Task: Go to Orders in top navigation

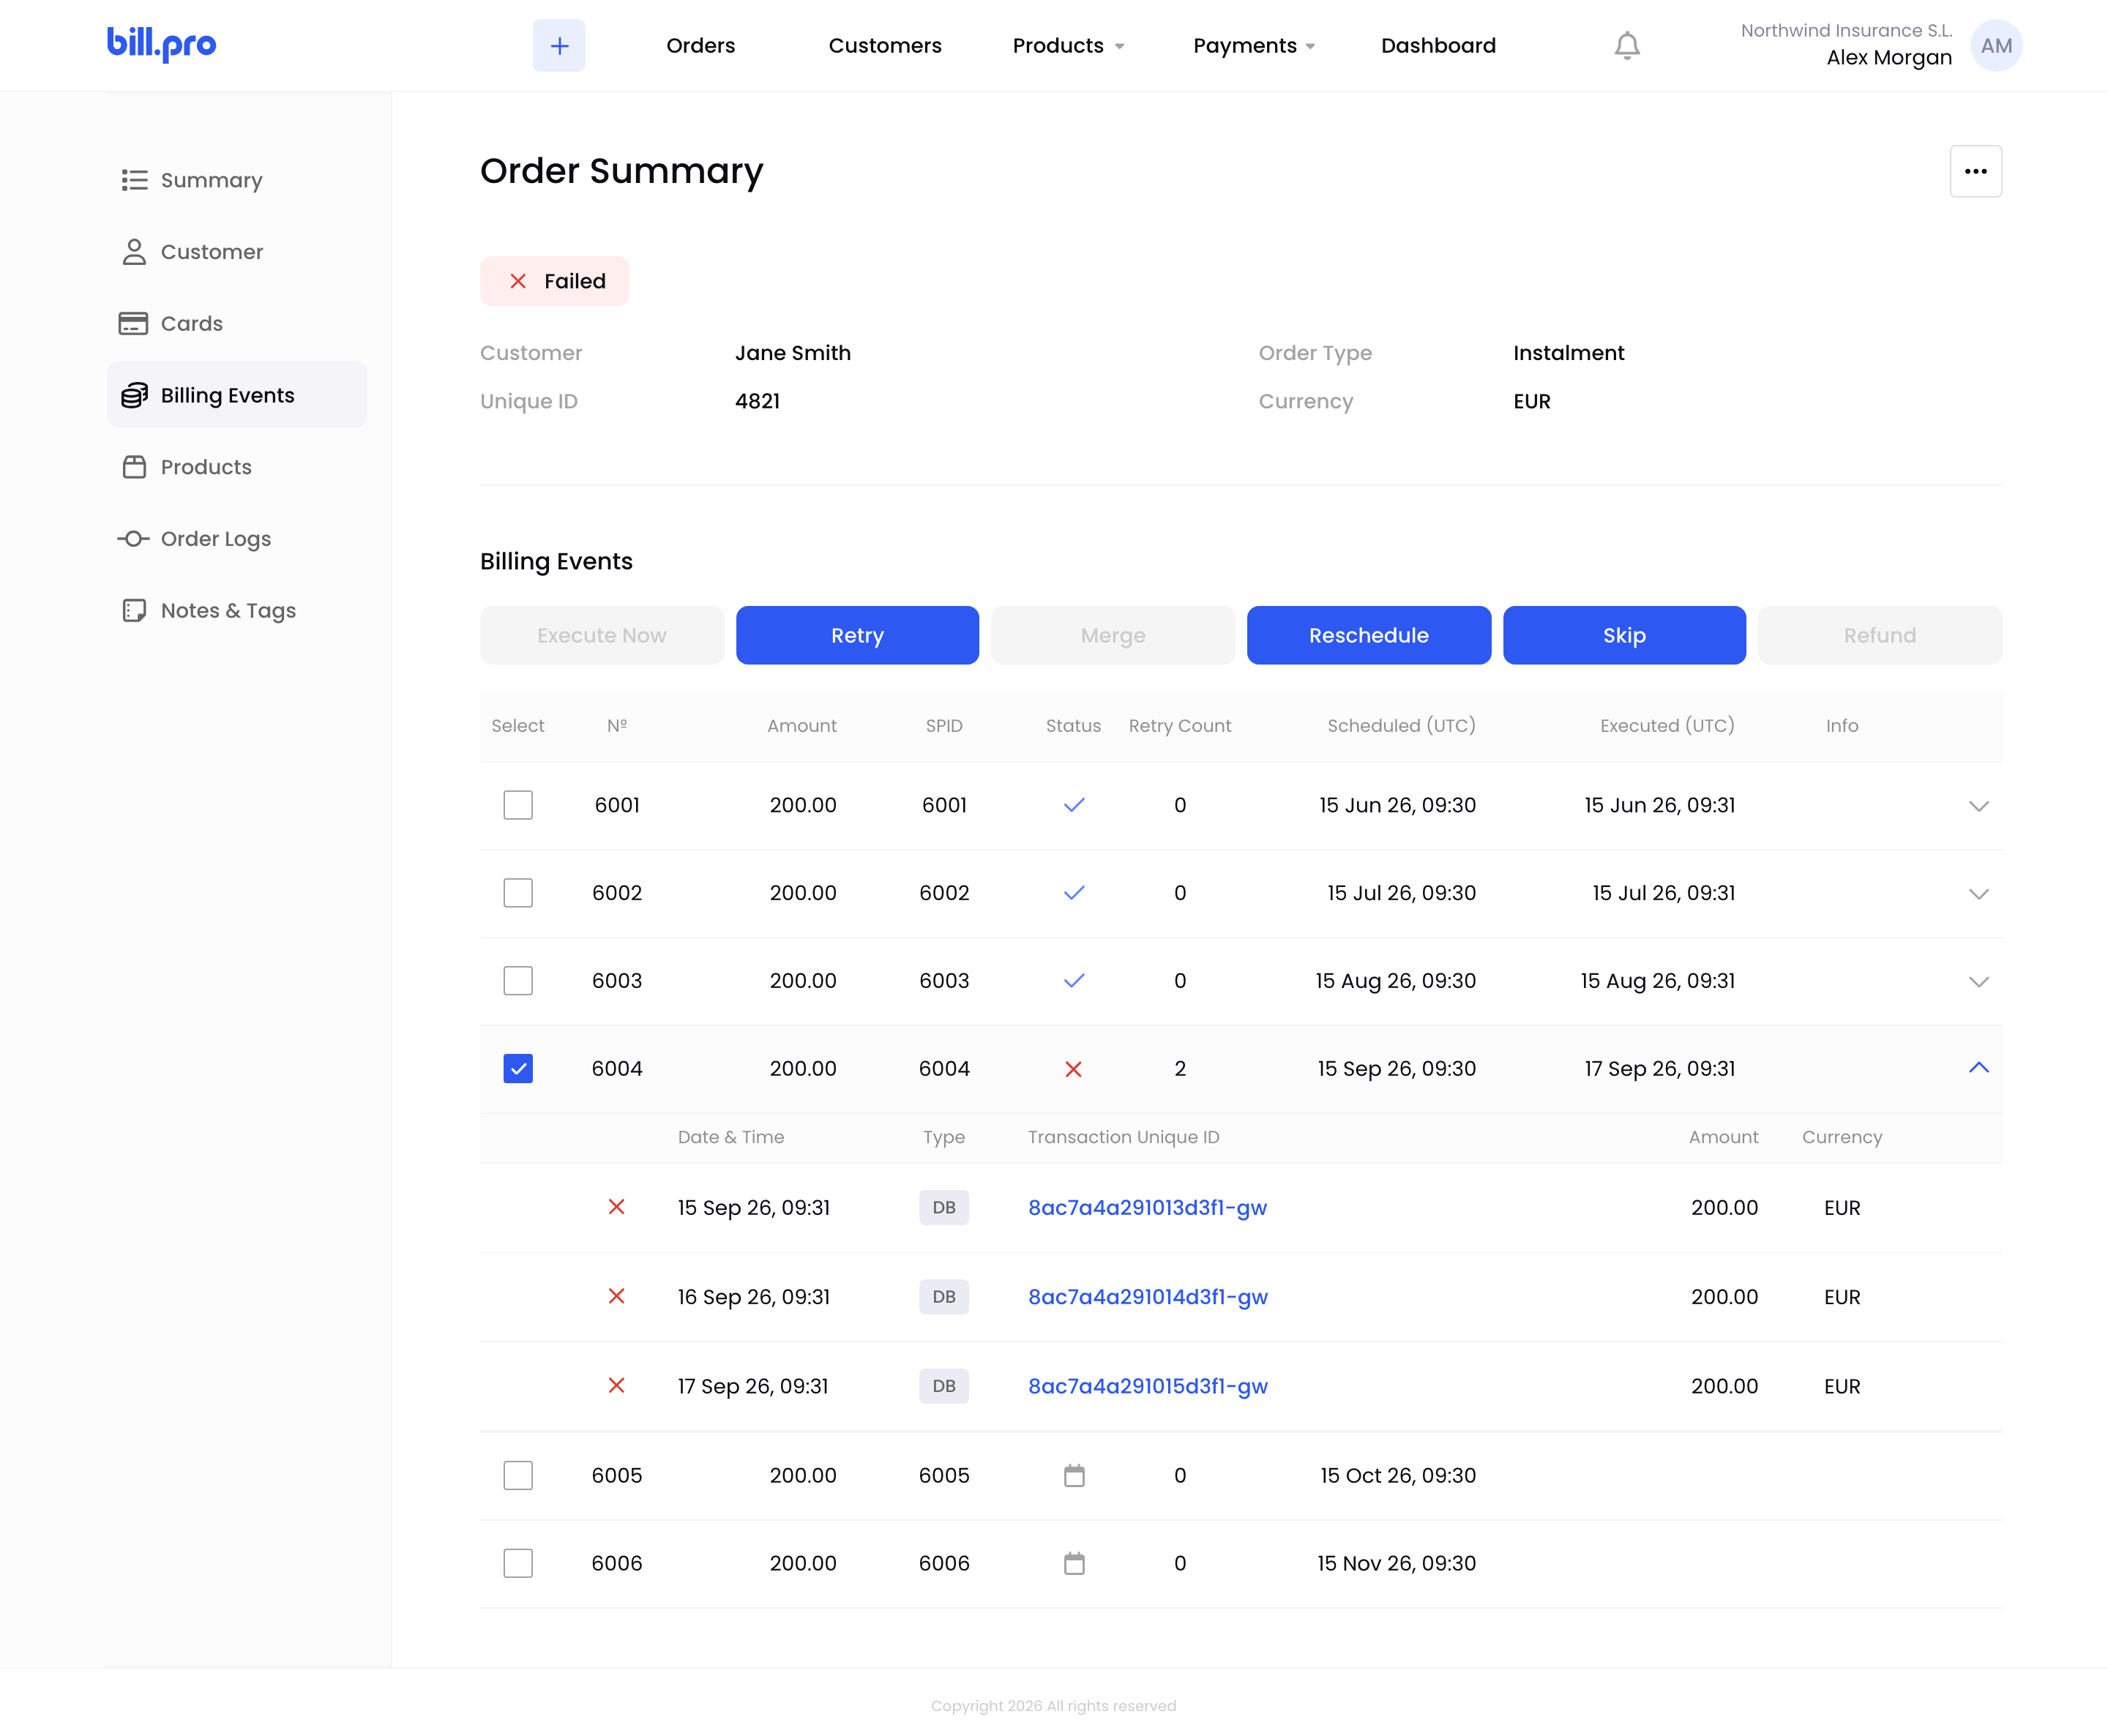Action: 700,46
